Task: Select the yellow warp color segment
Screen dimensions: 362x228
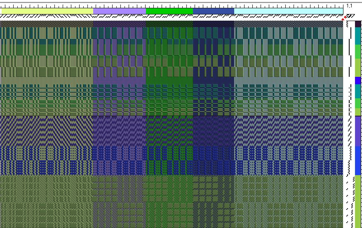Action: click(x=47, y=11)
